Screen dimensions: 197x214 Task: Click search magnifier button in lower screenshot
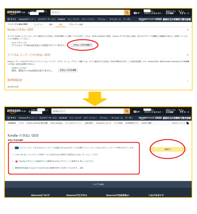click(x=127, y=111)
